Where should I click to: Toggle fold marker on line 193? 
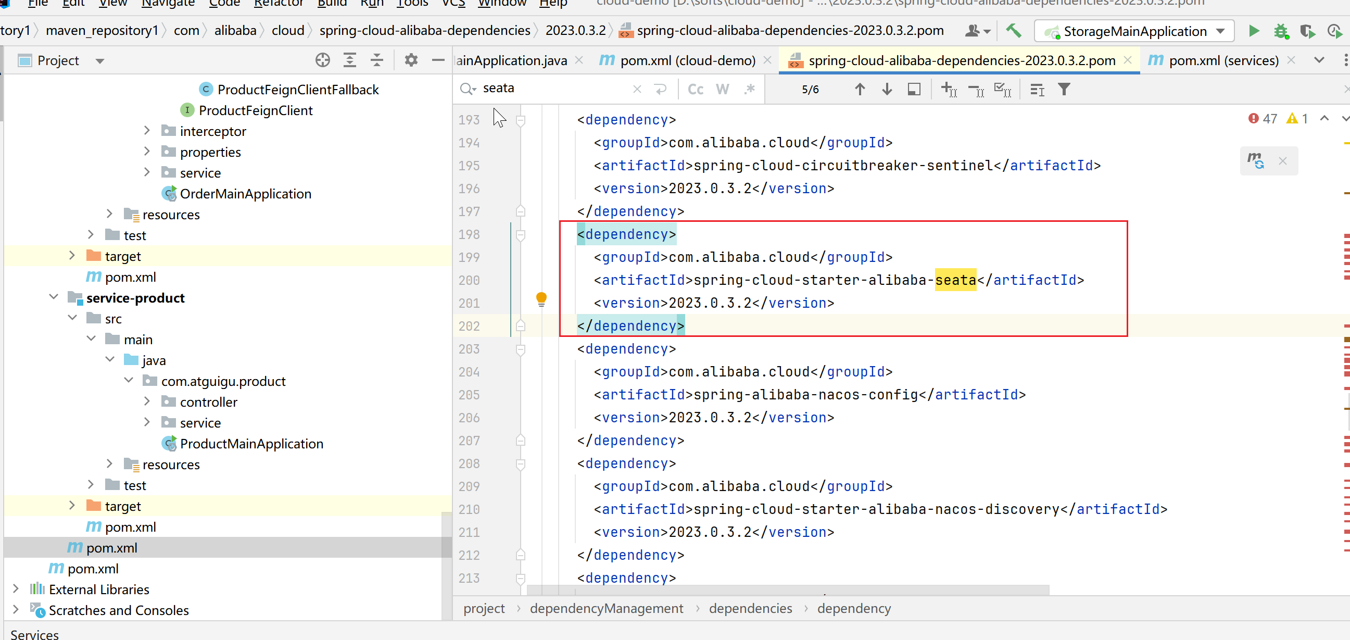tap(521, 121)
